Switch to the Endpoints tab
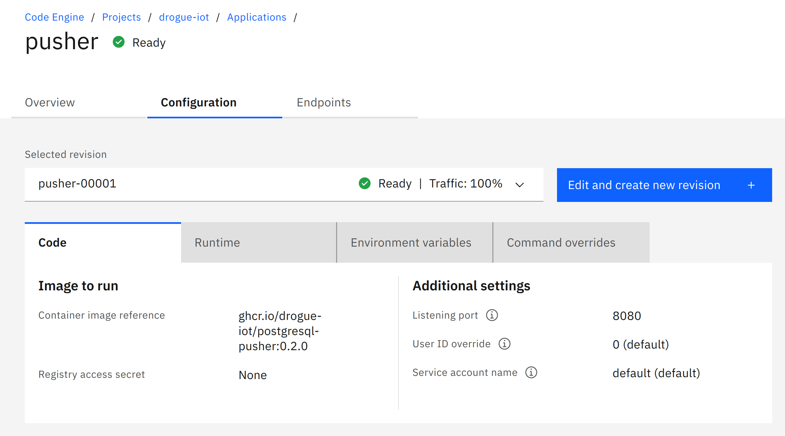The width and height of the screenshot is (785, 436). (x=322, y=102)
